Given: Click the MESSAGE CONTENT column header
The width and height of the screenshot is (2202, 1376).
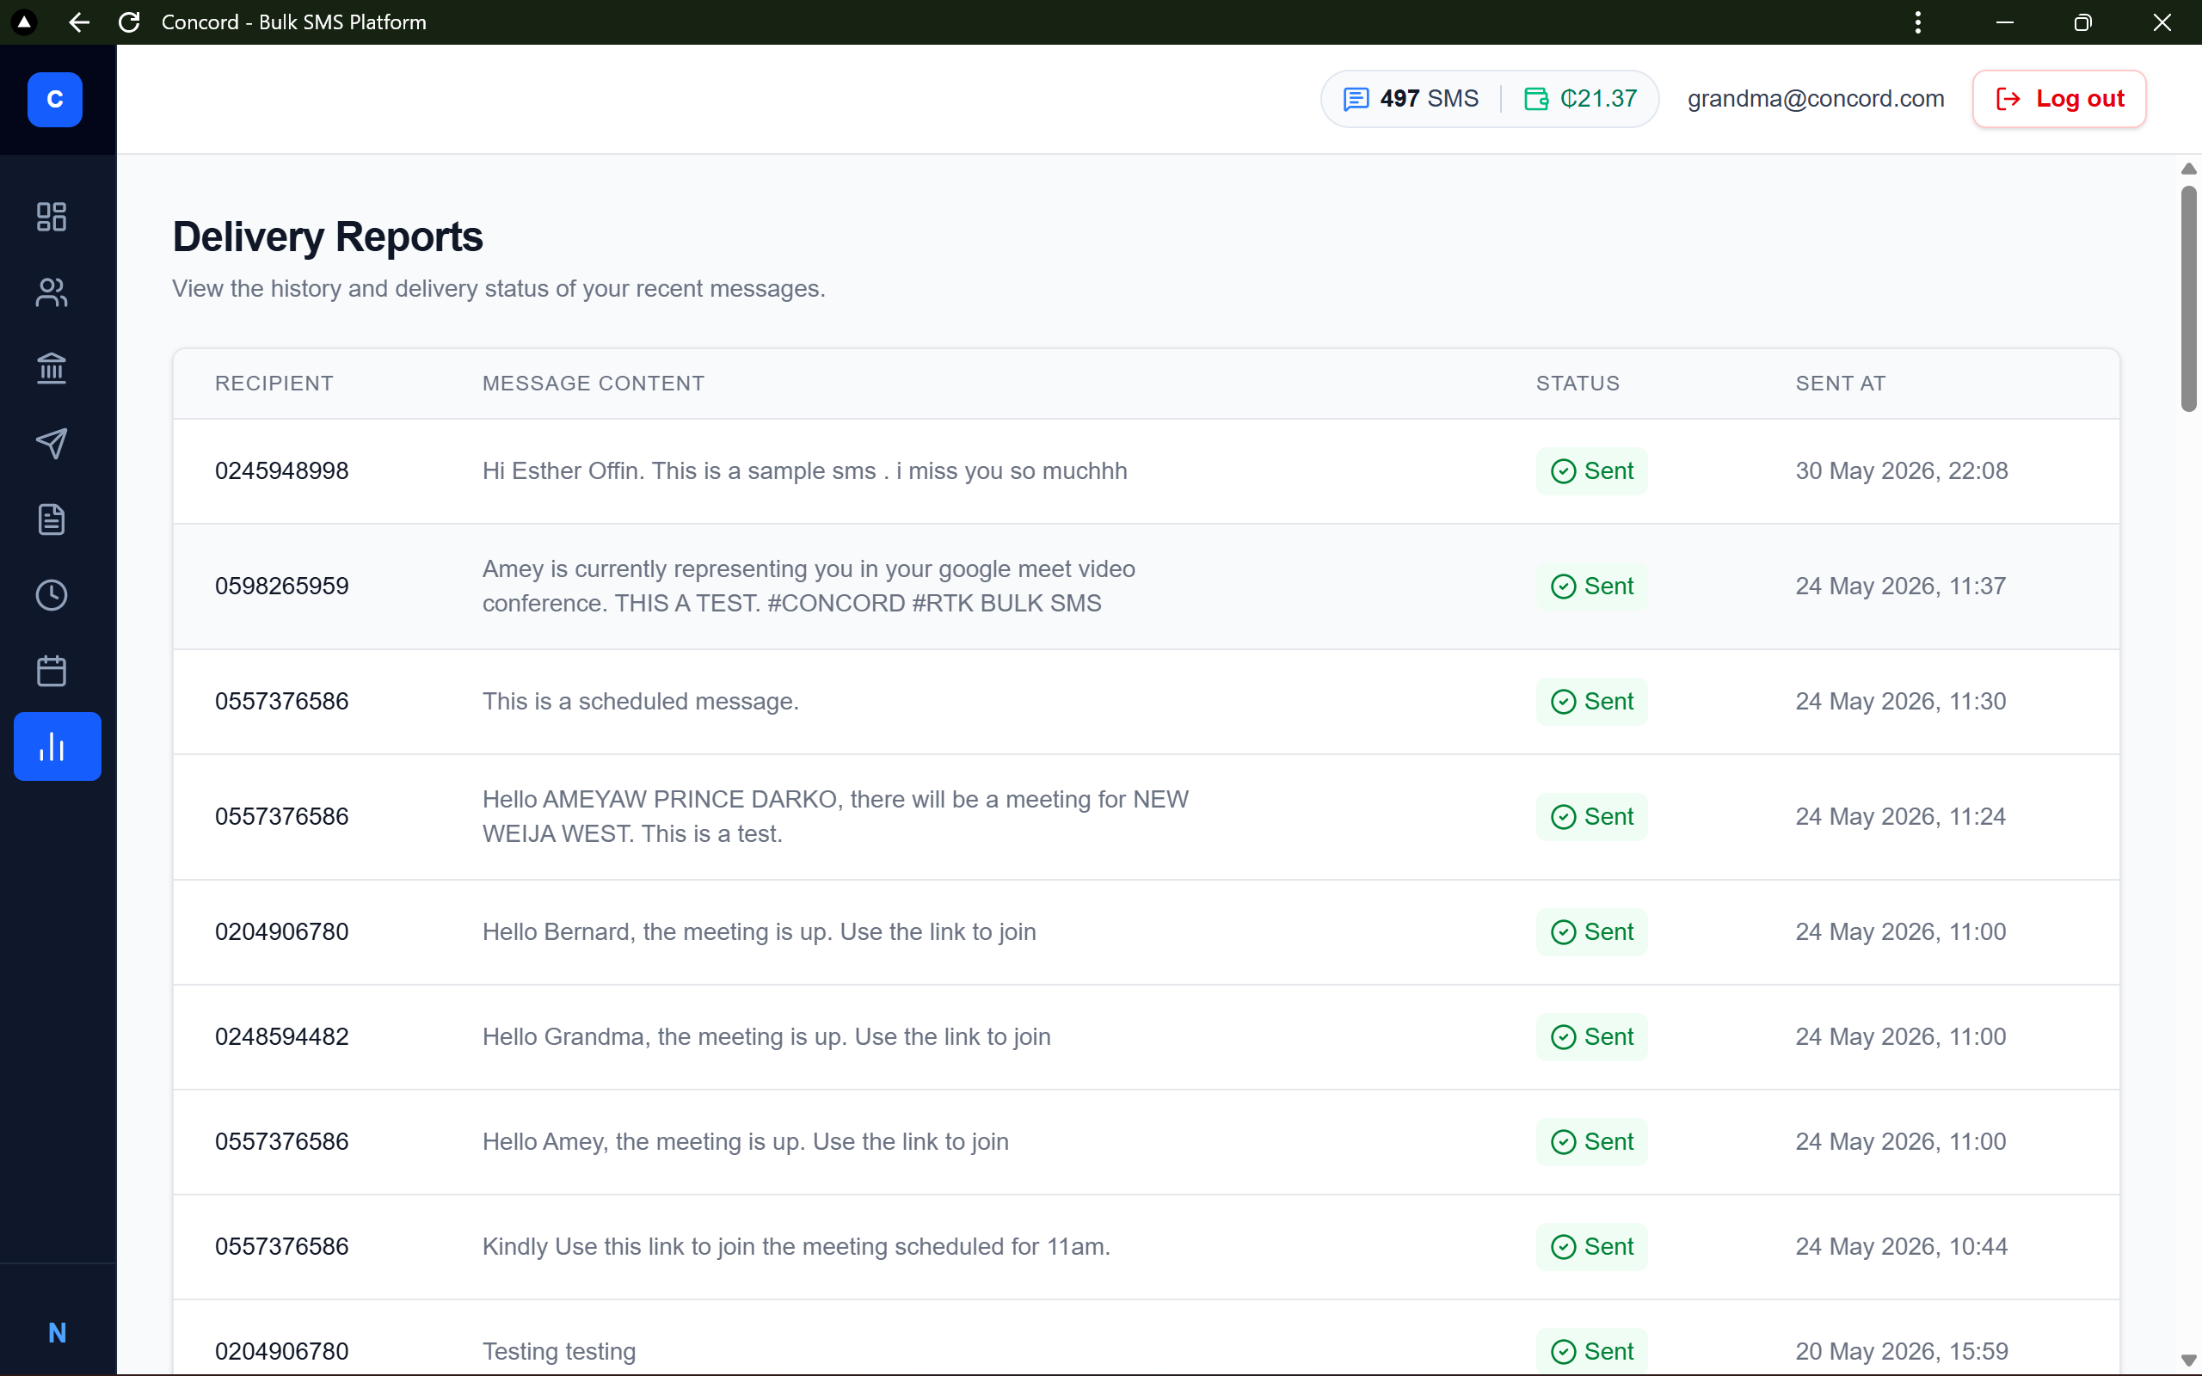Looking at the screenshot, I should tap(594, 384).
